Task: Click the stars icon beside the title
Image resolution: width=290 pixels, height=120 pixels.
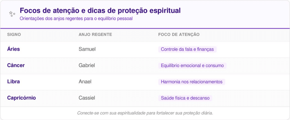Action: tap(12, 14)
